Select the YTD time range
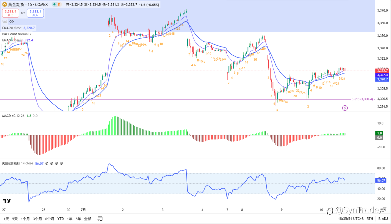This screenshot has width=391, height=224. point(60,219)
